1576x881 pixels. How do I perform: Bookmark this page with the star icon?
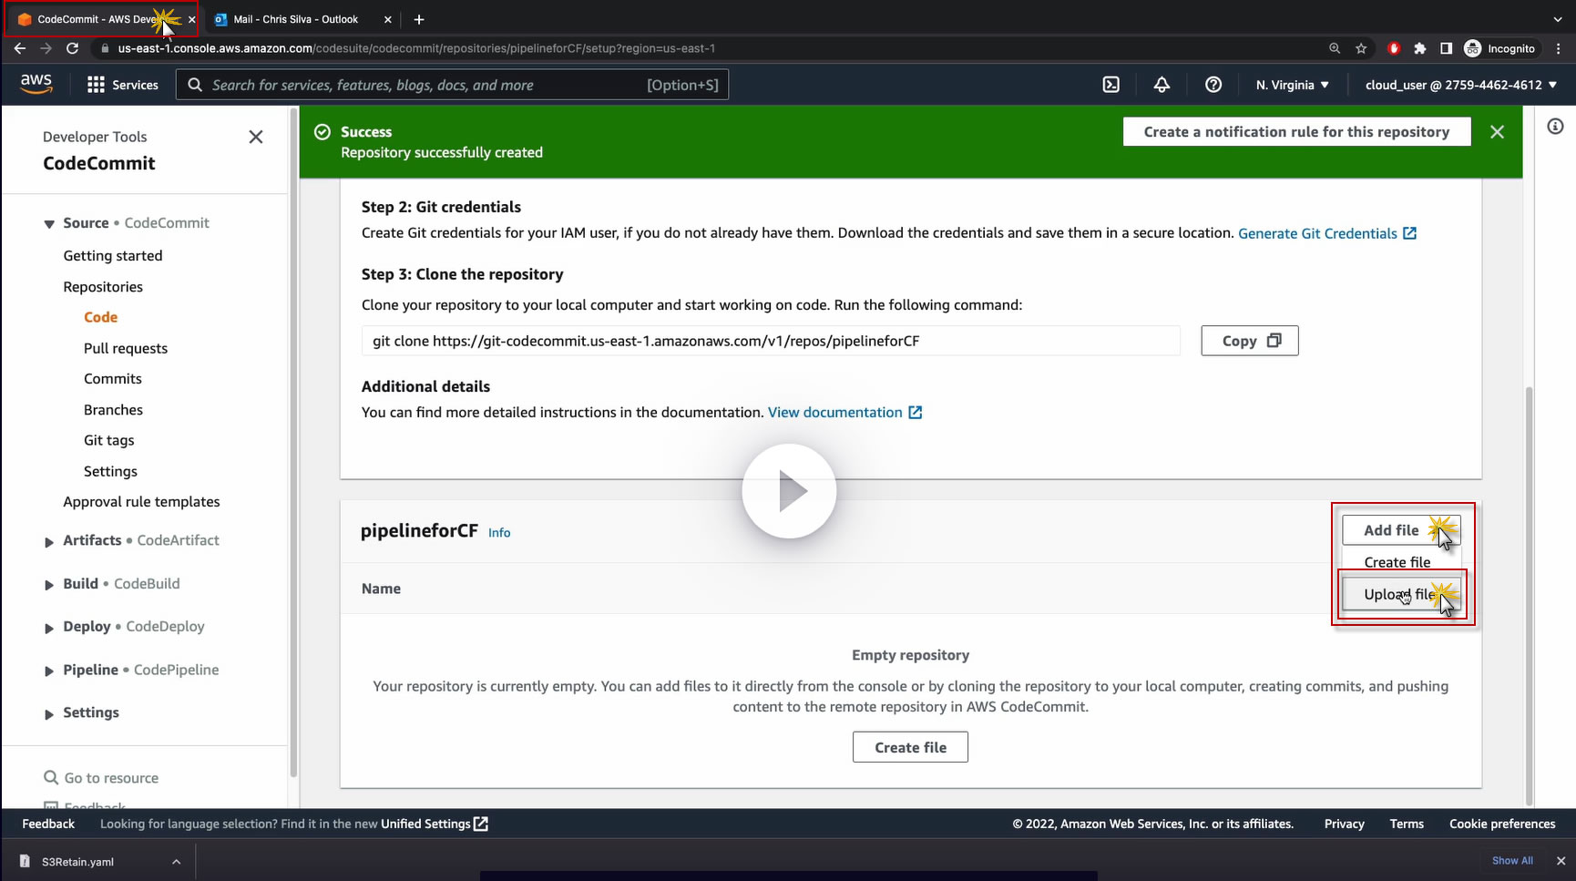pos(1361,48)
